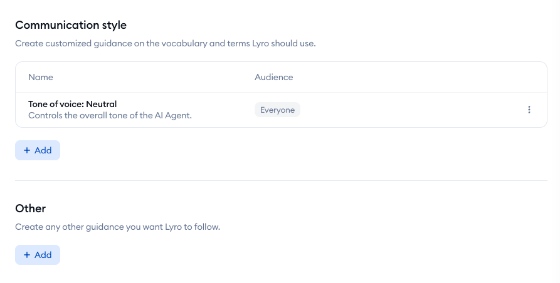Click the word Lyro in Other section description

pyautogui.click(x=173, y=227)
